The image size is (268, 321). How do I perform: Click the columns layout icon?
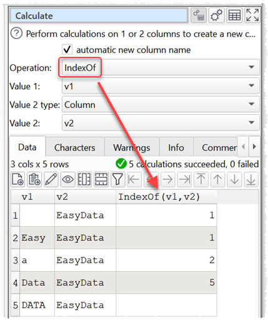coord(84,179)
